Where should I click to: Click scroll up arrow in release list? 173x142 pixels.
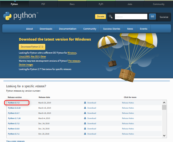[164, 103]
